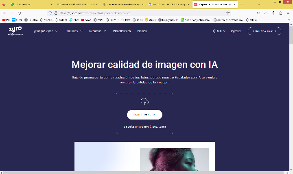The height and width of the screenshot is (174, 293).
Task: Open the list all tabs dropdown arrow
Action: tap(259, 4)
